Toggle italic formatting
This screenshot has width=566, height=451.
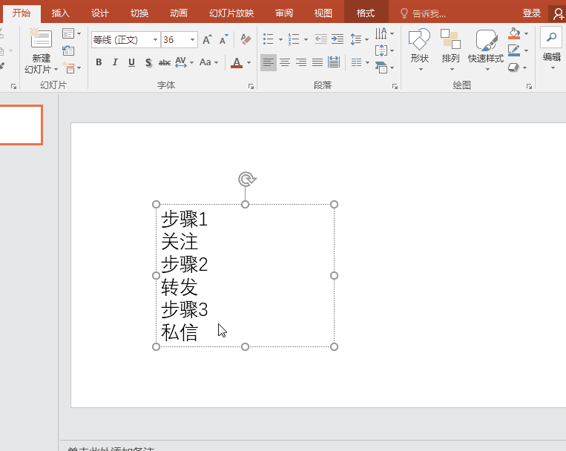(x=115, y=63)
